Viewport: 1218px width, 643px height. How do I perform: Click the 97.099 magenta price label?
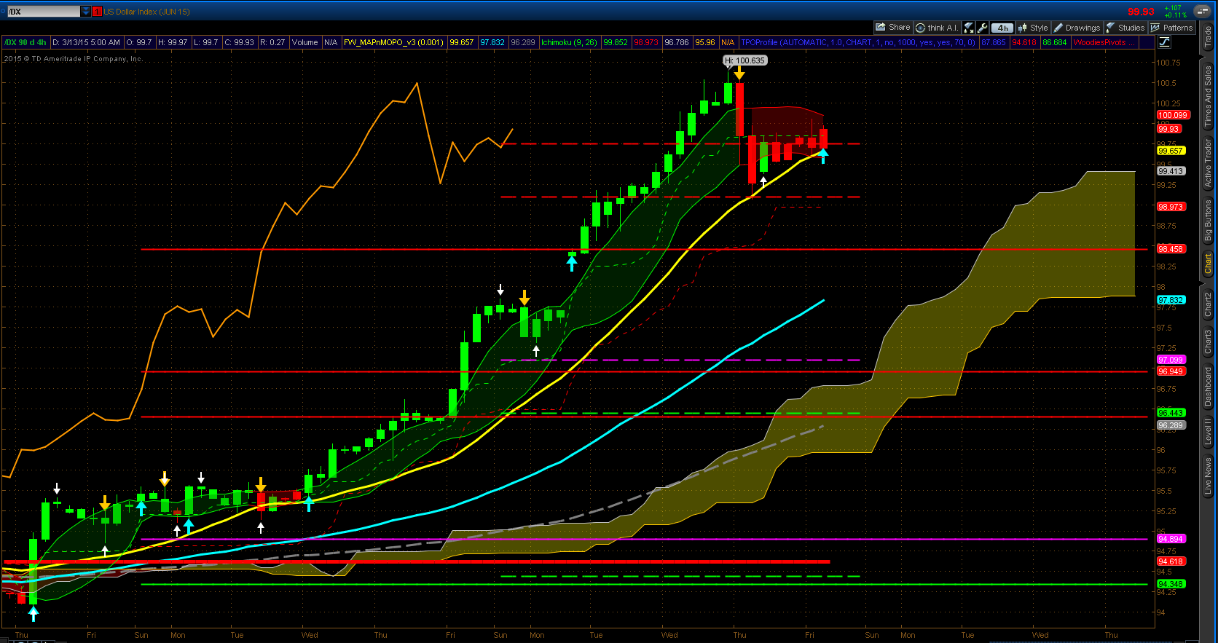click(1171, 360)
